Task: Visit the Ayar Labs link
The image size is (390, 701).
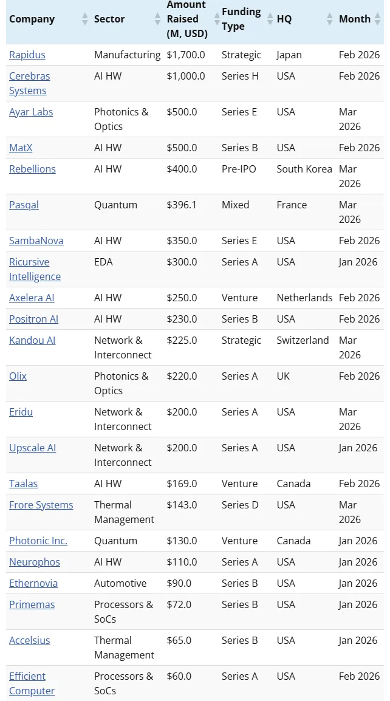Action: [x=31, y=112]
